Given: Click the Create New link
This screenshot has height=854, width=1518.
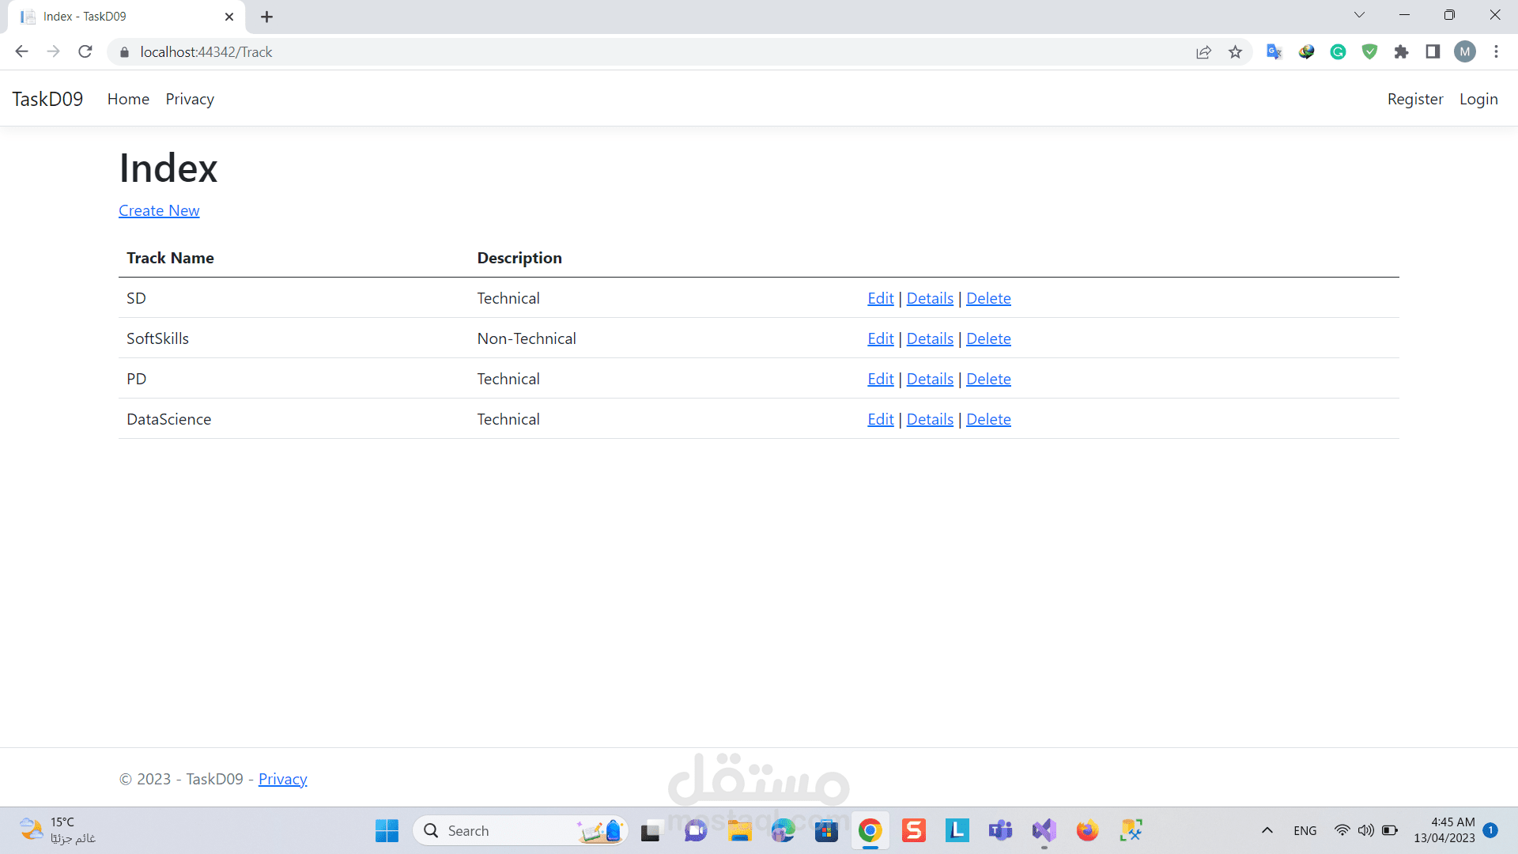Looking at the screenshot, I should click(x=159, y=211).
